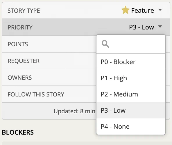Click the Points row label
Screen dimensions: 172x145
pyautogui.click(x=18, y=44)
